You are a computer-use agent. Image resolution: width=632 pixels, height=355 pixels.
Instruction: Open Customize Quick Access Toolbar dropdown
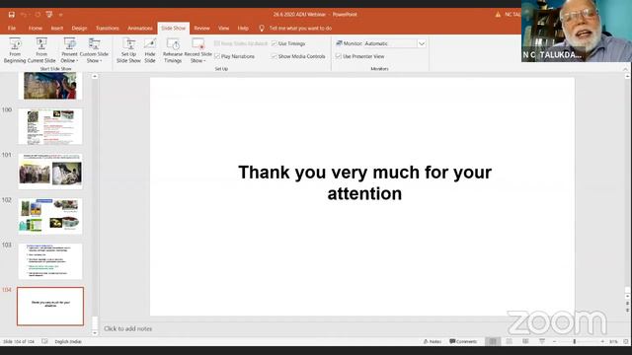(61, 15)
